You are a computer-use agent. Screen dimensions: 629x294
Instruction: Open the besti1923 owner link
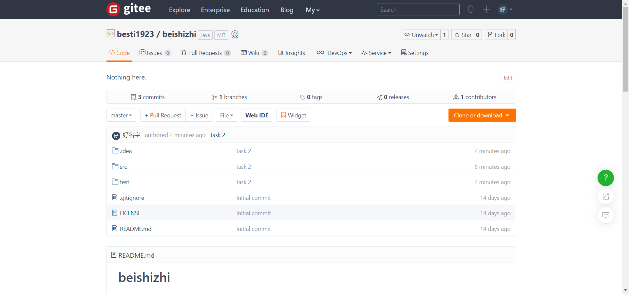[x=135, y=34]
